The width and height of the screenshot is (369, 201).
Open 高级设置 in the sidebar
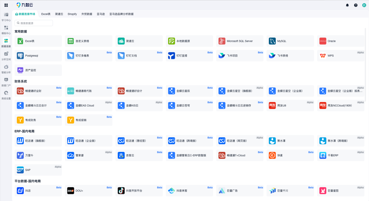6,95
